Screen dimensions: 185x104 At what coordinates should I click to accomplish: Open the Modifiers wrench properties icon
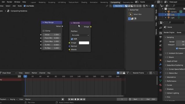click(160, 64)
